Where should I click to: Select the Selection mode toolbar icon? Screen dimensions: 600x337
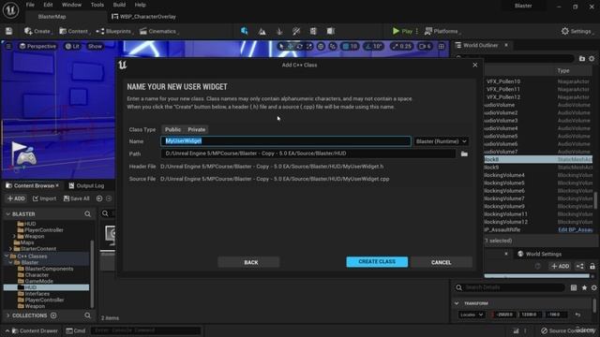coord(244,31)
